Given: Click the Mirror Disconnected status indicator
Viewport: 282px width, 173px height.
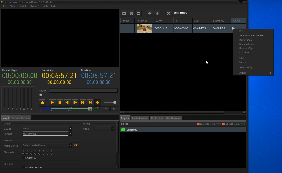Looking at the screenshot, I should tap(209, 124).
